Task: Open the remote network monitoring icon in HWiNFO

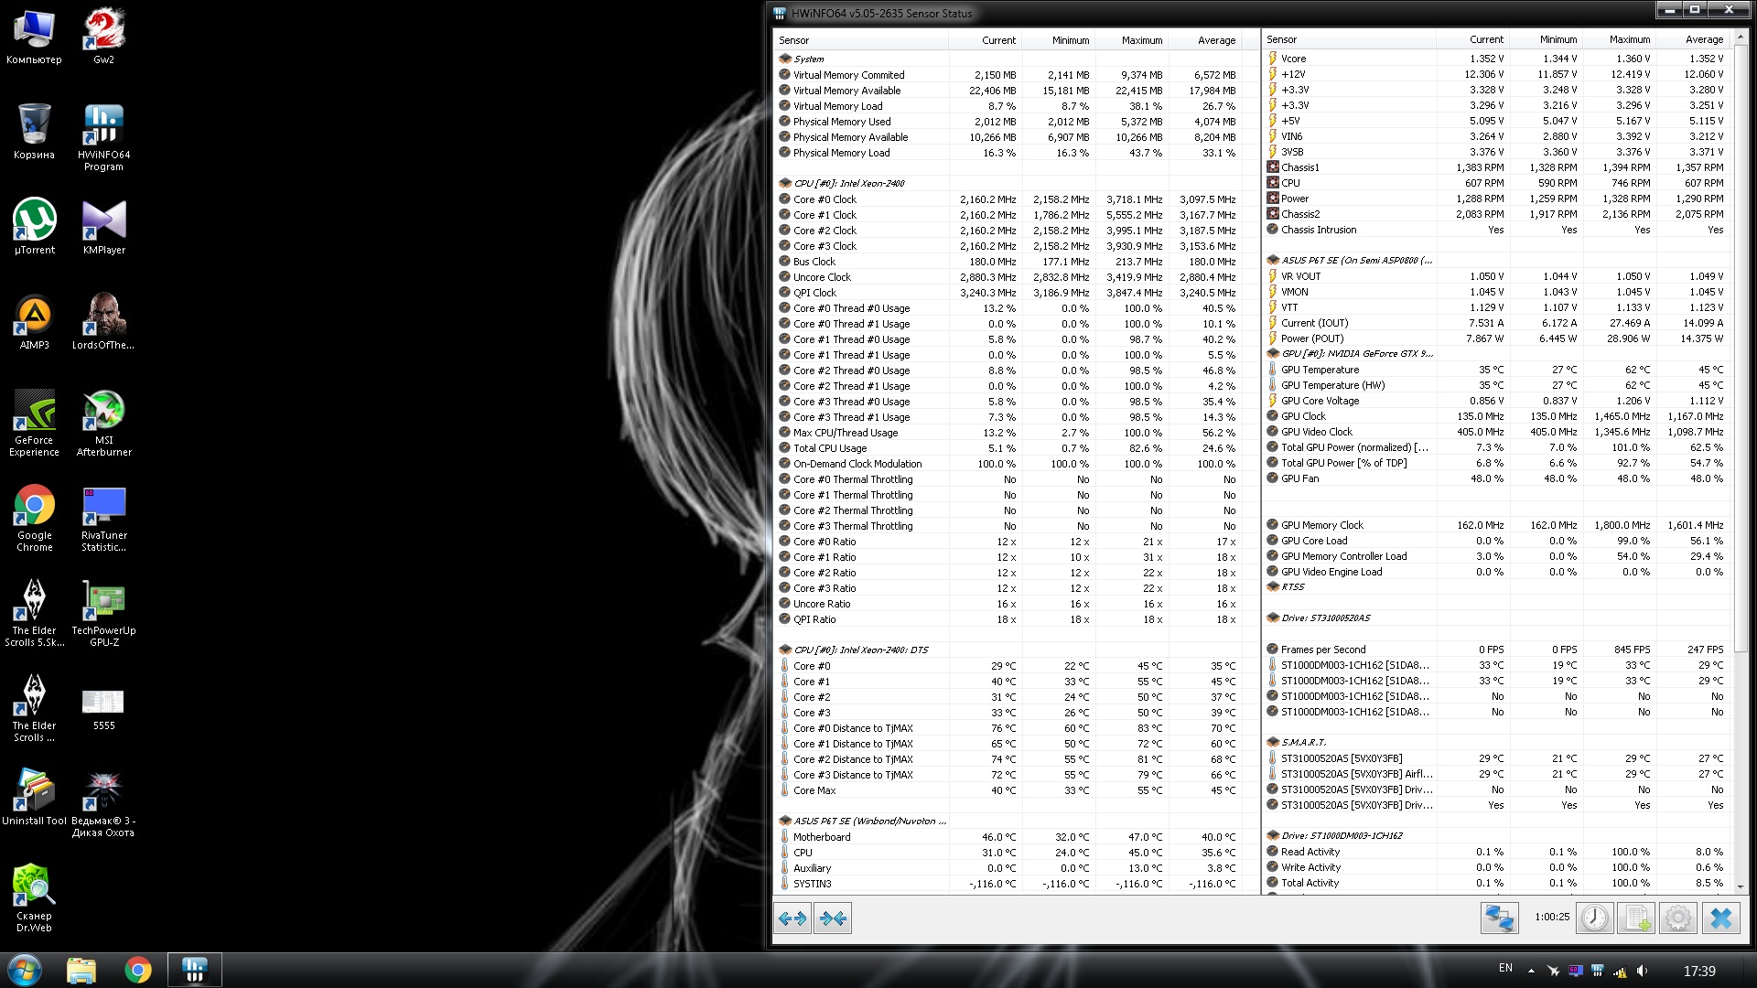Action: (1499, 918)
